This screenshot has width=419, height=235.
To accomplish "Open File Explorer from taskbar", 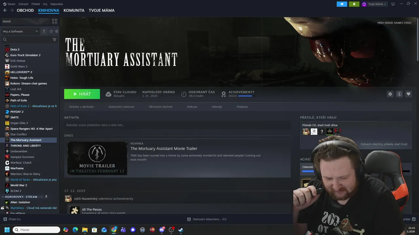I will [x=85, y=230].
